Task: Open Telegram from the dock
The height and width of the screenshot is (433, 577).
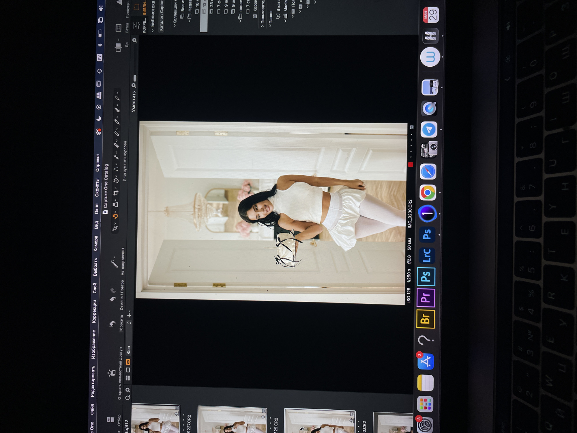Action: 429,130
